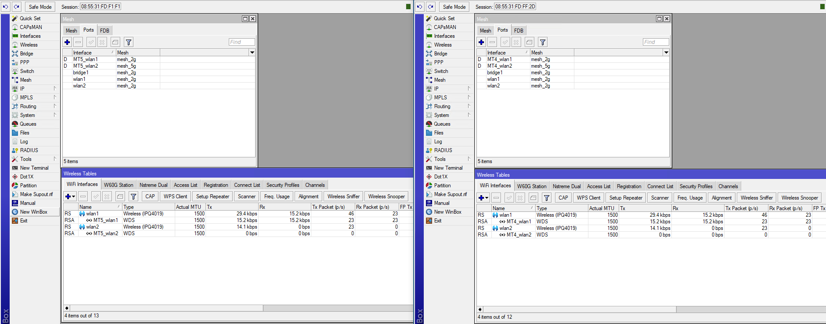This screenshot has height=324, width=826.
Task: Open column dropdown arrow in left Mesh table header
Action: 252,53
